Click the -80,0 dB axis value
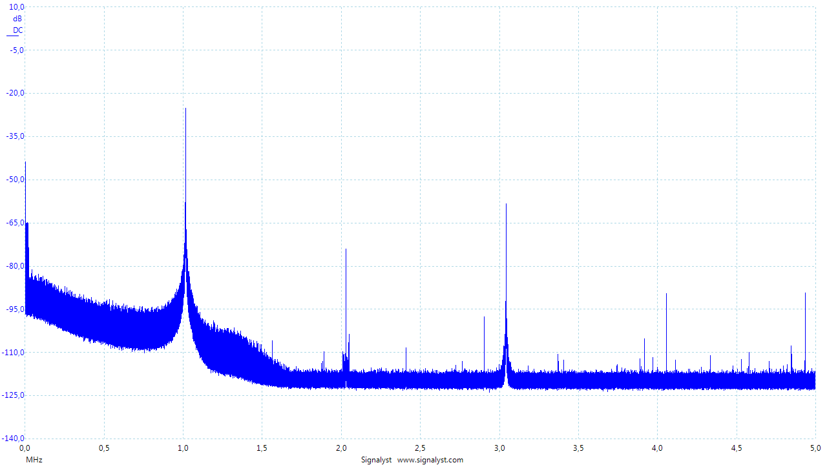827x465 pixels. [14, 266]
